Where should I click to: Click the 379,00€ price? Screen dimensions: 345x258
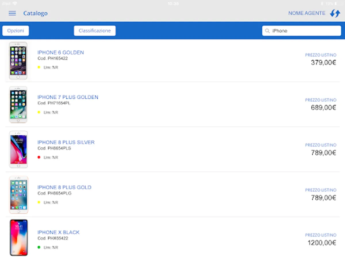[x=323, y=63]
